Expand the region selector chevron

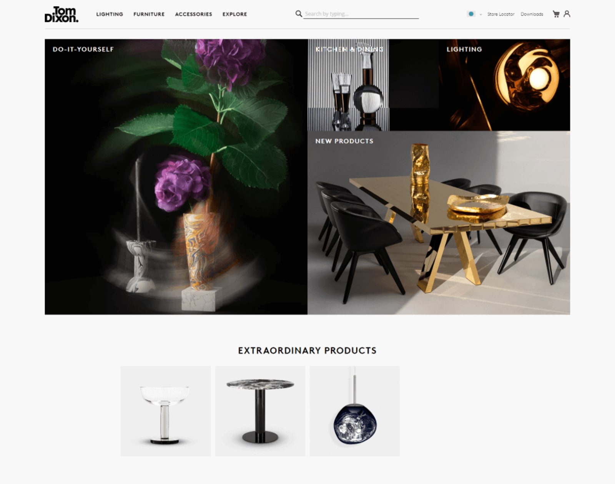coord(480,14)
